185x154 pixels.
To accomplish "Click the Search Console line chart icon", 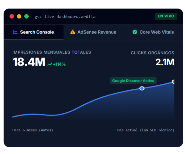I will (15, 32).
